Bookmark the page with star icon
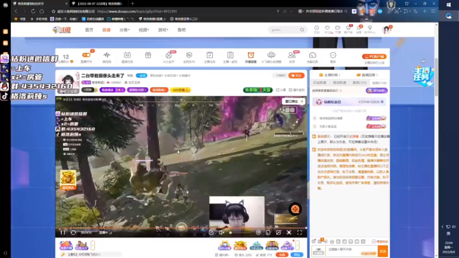The height and width of the screenshot is (258, 459). click(x=53, y=11)
